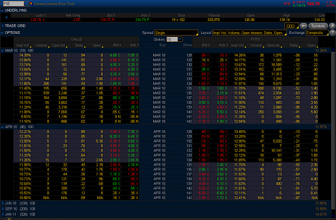Click MAR 10 135 call ask 1.35
The image size is (336, 220).
click(x=133, y=88)
